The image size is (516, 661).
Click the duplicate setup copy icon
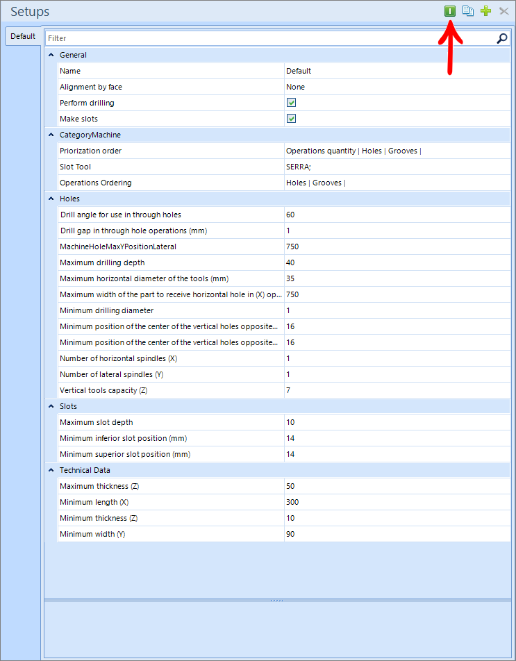(468, 11)
